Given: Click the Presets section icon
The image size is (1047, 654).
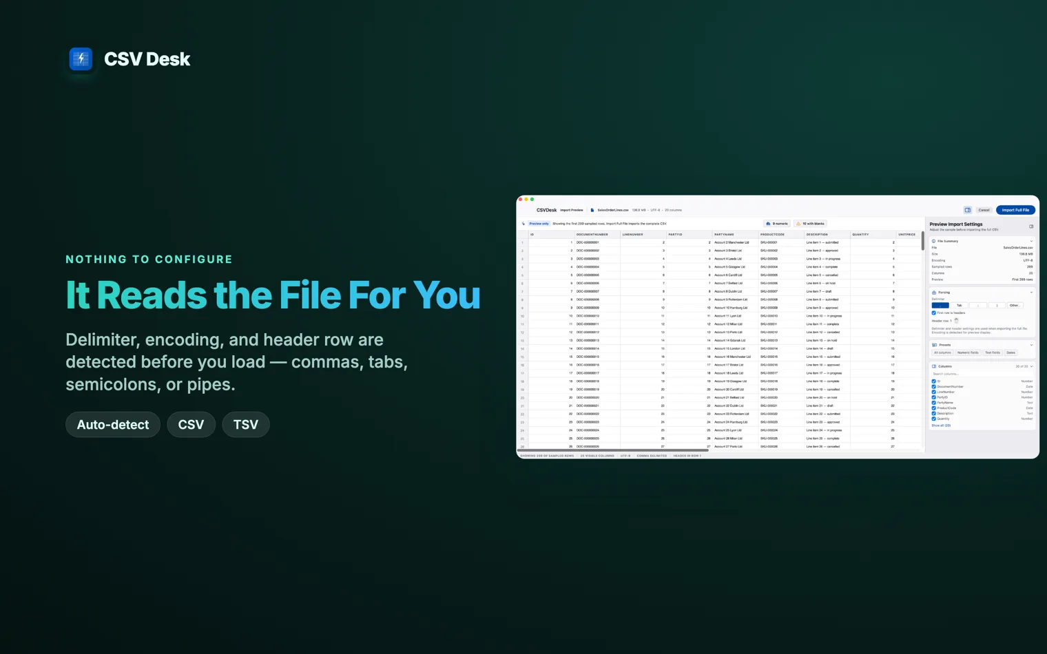Looking at the screenshot, I should [x=935, y=345].
